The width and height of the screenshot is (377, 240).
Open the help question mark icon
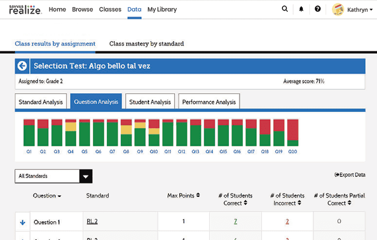(x=318, y=9)
